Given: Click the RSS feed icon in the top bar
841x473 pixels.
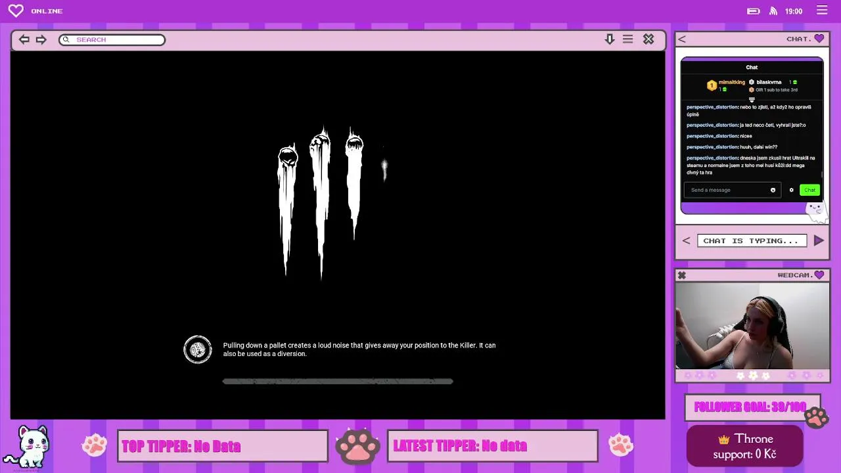Looking at the screenshot, I should point(773,11).
